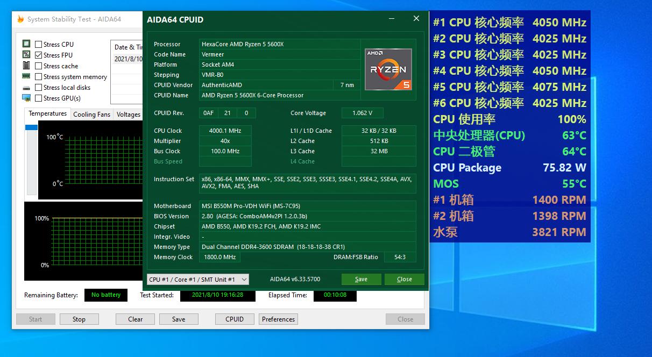Click the CPU Clock value 4000.1 MHz

point(225,131)
